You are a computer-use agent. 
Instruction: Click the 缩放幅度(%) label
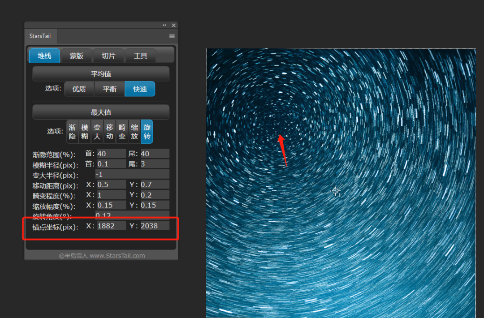54,206
